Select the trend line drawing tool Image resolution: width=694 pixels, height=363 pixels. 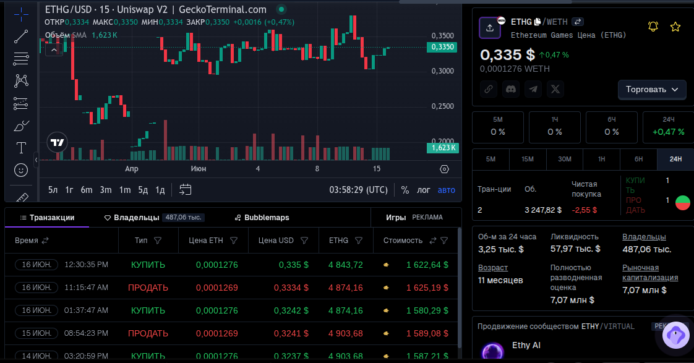(x=21, y=36)
